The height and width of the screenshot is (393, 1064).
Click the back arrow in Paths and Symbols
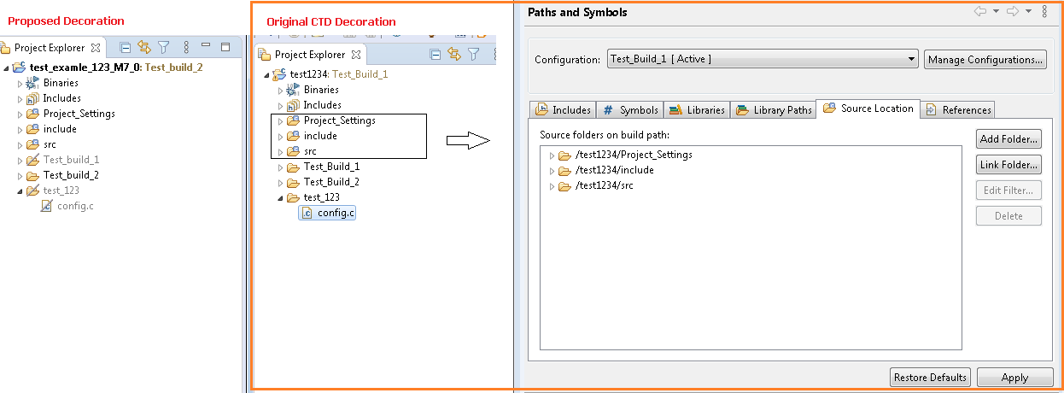coord(980,12)
